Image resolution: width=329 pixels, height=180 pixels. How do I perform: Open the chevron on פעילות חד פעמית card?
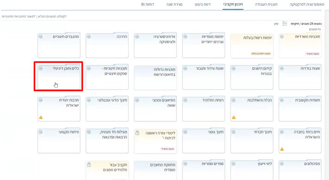[x=89, y=132]
